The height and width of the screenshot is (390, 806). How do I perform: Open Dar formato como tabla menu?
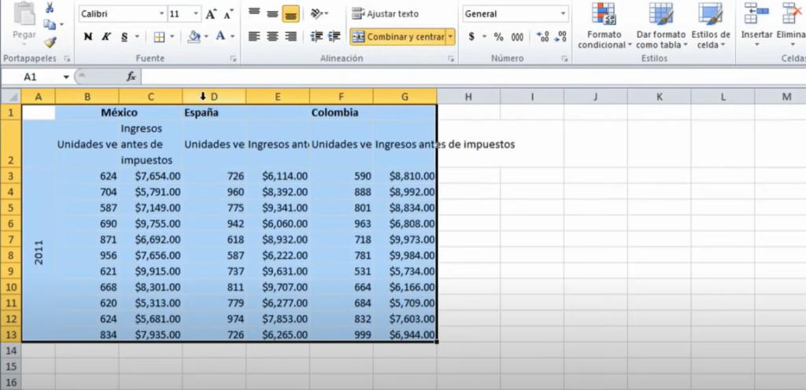(660, 26)
